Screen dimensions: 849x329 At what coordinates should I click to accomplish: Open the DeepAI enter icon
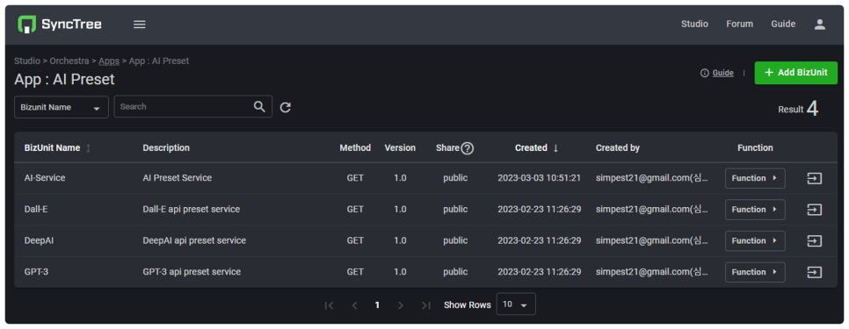815,241
